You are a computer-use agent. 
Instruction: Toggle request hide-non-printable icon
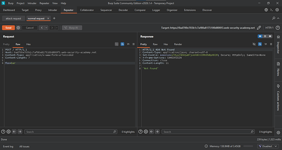(116, 44)
